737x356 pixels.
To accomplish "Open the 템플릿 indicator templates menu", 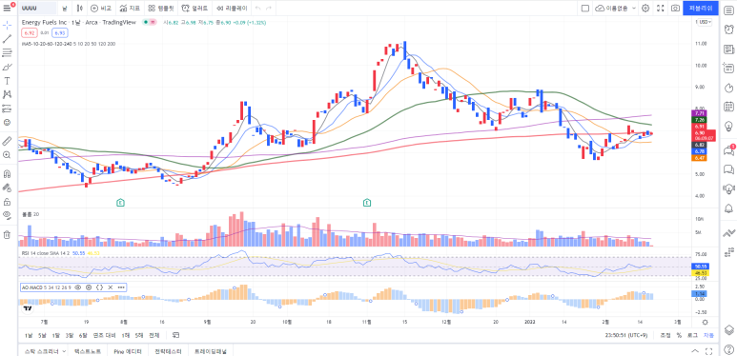I will tap(161, 8).
